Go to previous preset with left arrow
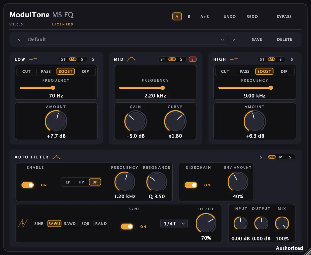Viewport: 311px width, 255px height. 19,39
